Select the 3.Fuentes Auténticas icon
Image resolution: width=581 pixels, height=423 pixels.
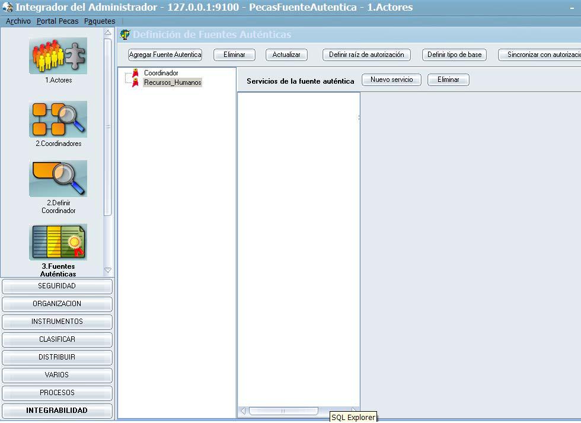(58, 242)
